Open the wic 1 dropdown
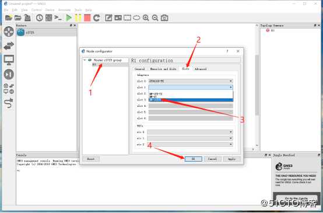The height and width of the screenshot is (213, 323). click(190, 138)
